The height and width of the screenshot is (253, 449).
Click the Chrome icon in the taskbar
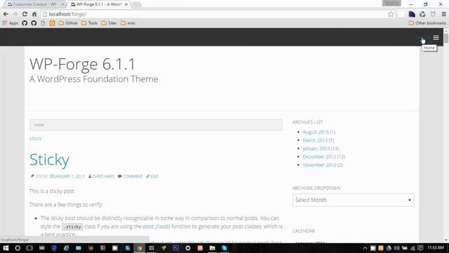click(140, 248)
